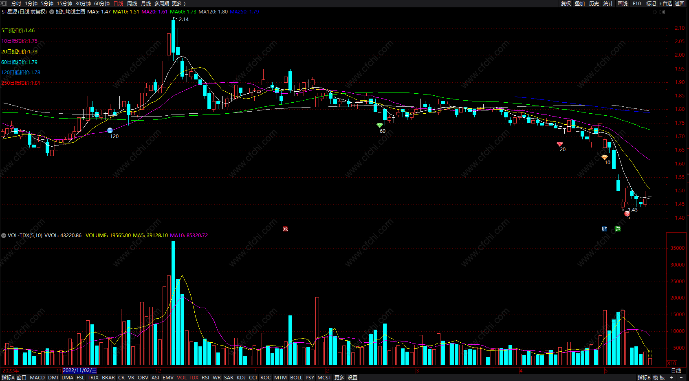Click the 叠加 overlay button
689x381 pixels.
tap(580, 3)
